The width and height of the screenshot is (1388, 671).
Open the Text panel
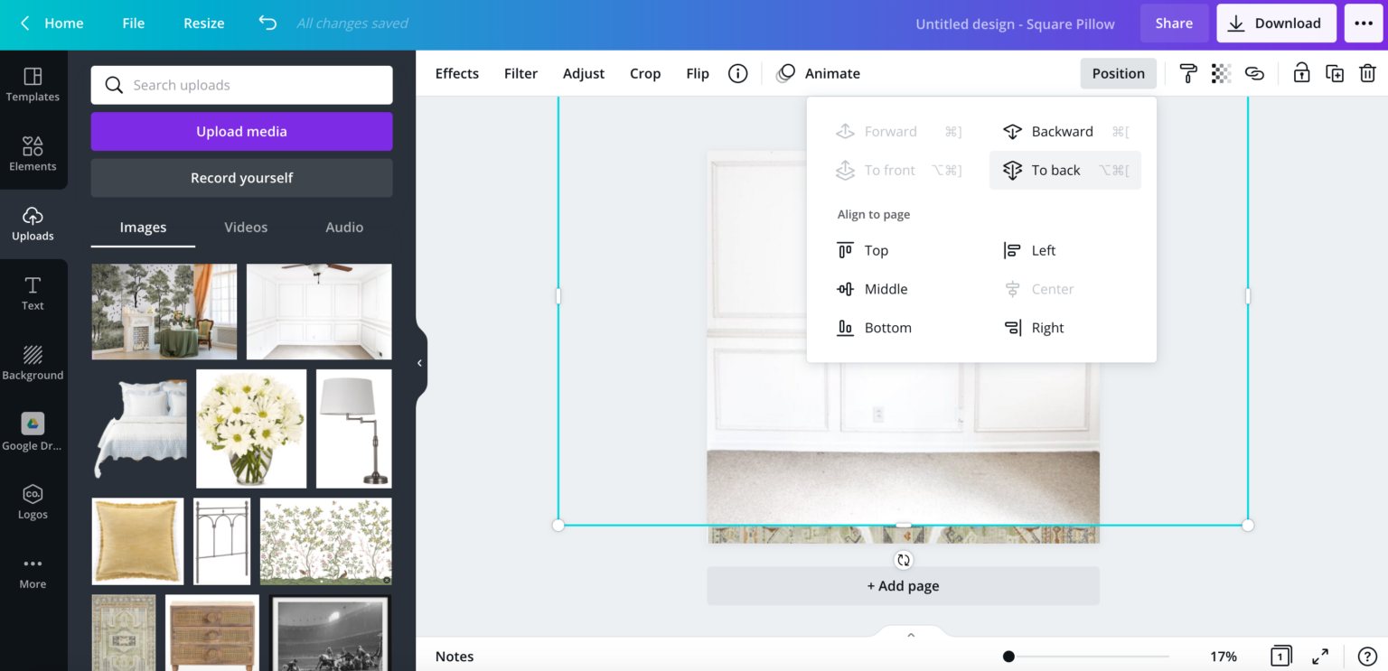(33, 294)
